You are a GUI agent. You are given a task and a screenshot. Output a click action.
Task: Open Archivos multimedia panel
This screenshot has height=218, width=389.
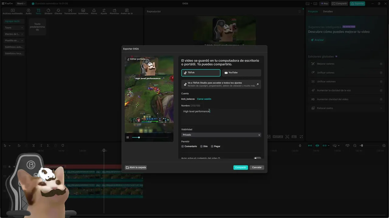(12, 12)
